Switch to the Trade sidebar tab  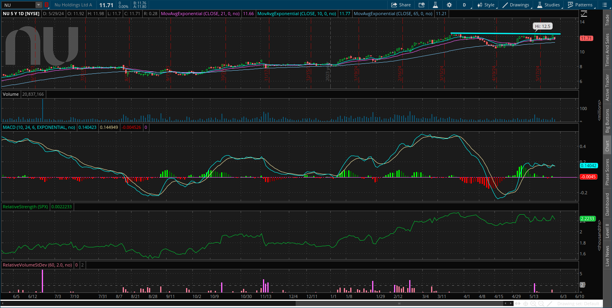(x=607, y=19)
